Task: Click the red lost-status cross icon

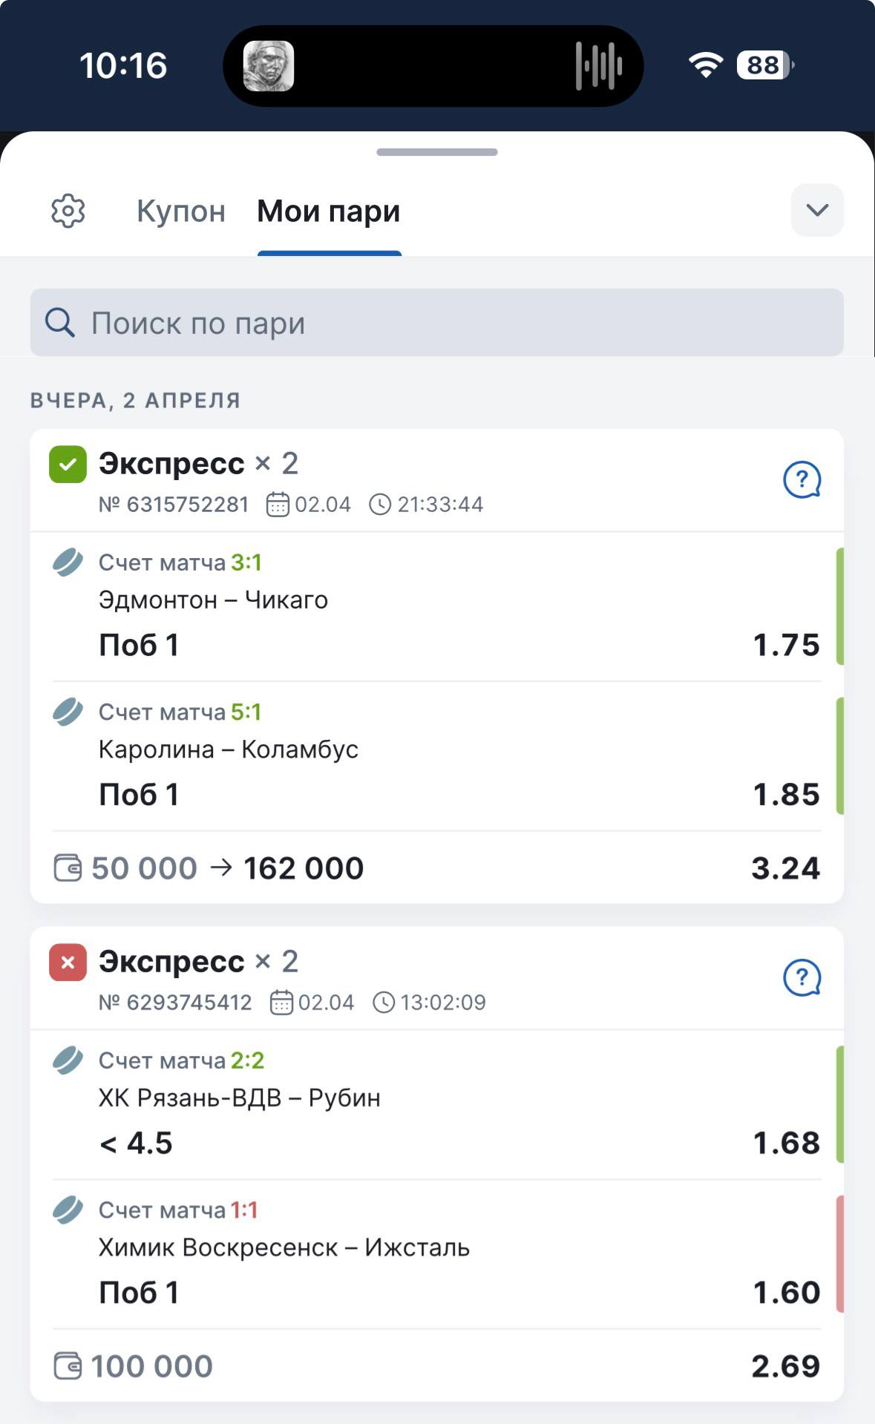Action: click(x=68, y=963)
